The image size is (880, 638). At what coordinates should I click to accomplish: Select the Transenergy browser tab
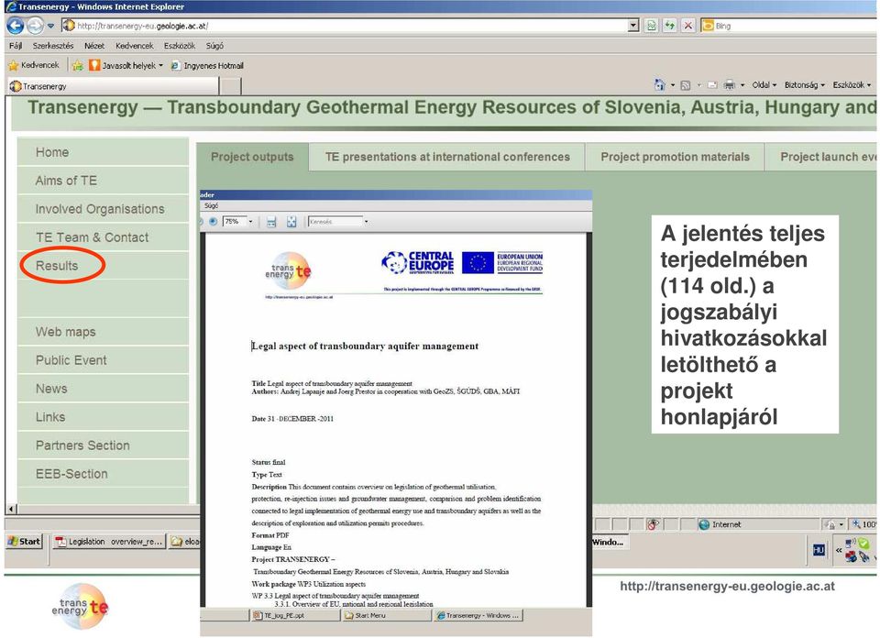[x=112, y=86]
